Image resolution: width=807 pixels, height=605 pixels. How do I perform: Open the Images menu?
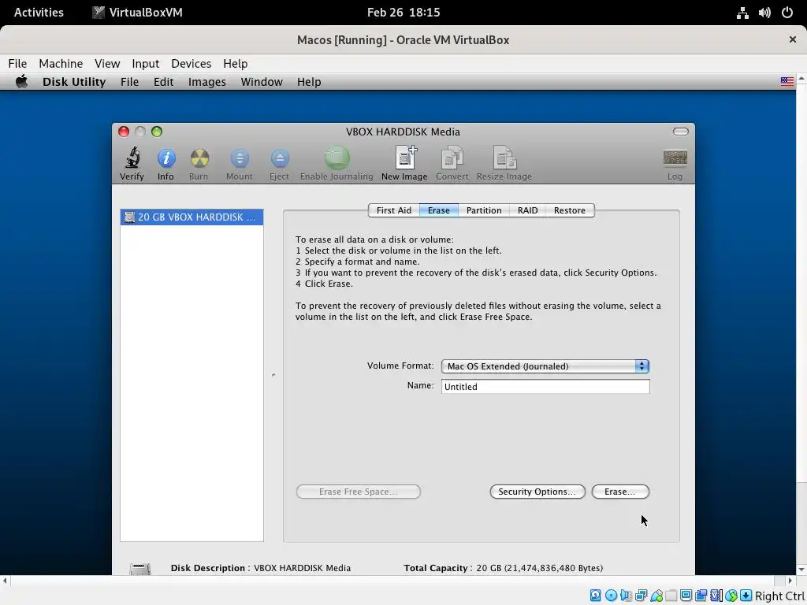coord(207,82)
